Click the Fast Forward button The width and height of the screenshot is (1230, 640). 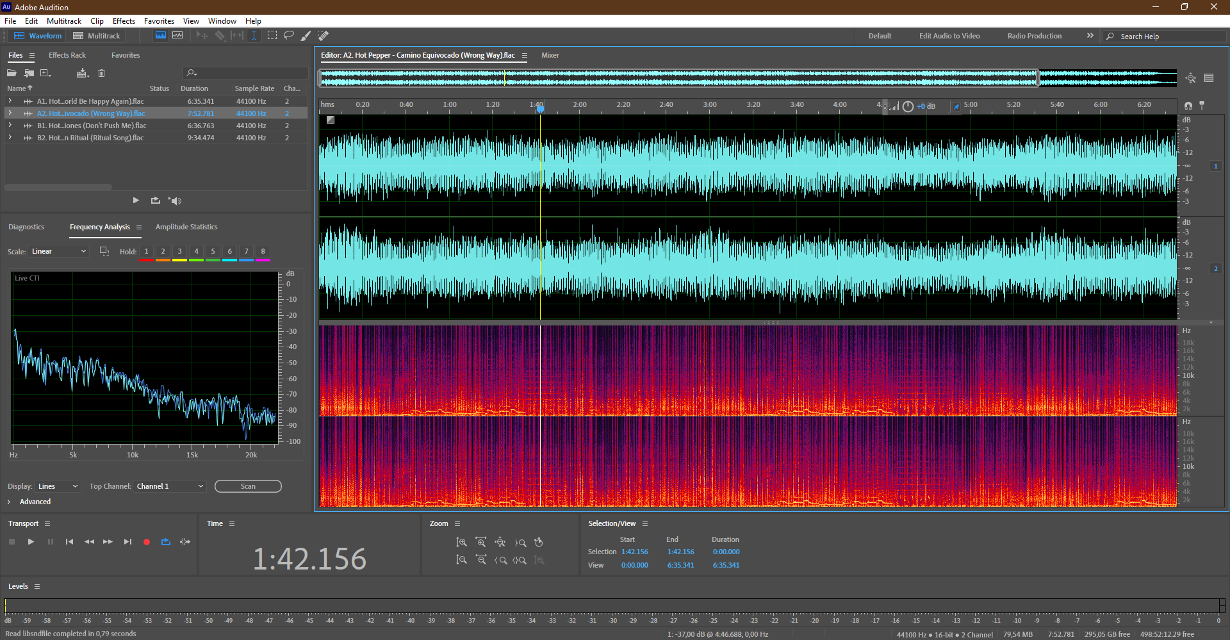pos(108,542)
